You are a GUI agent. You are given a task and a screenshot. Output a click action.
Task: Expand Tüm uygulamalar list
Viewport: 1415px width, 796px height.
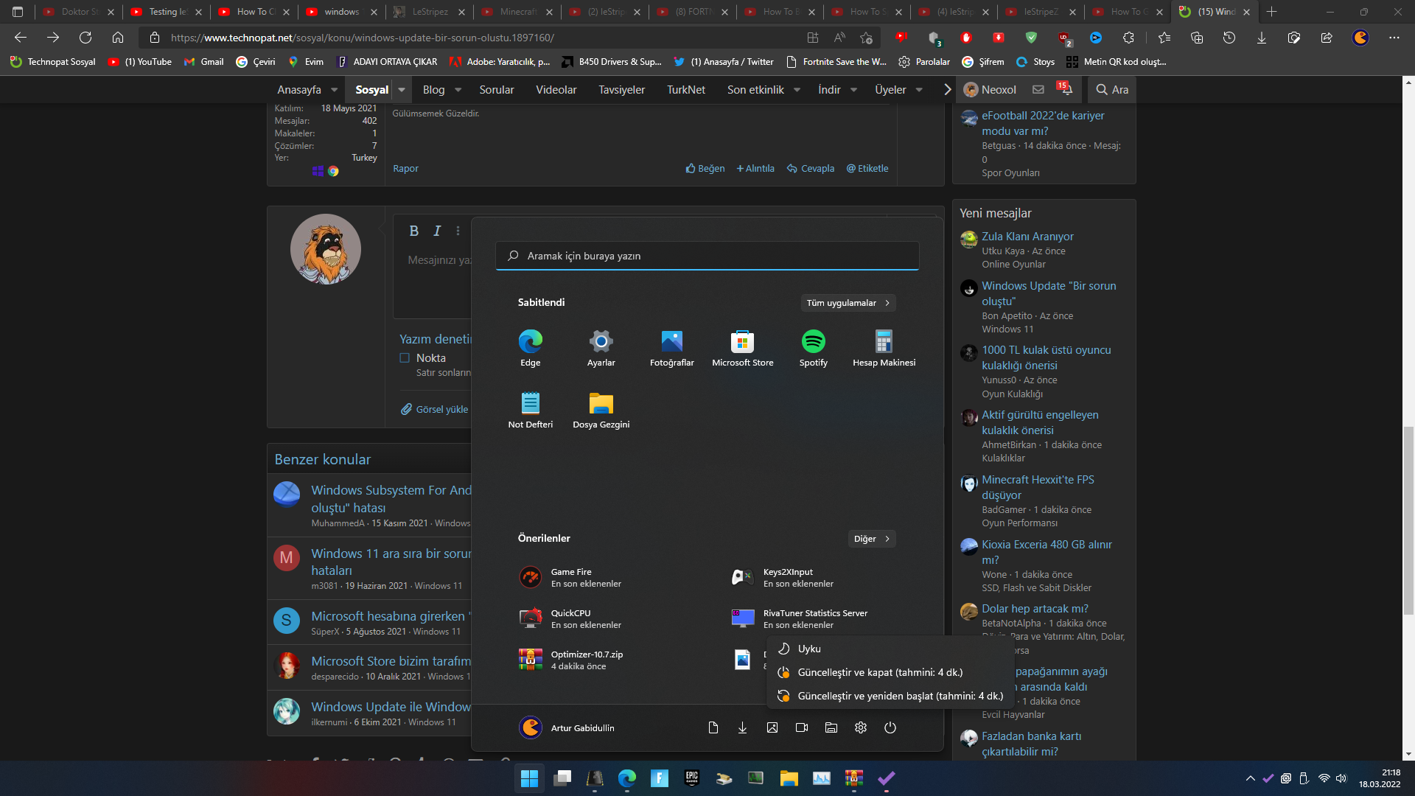point(848,303)
